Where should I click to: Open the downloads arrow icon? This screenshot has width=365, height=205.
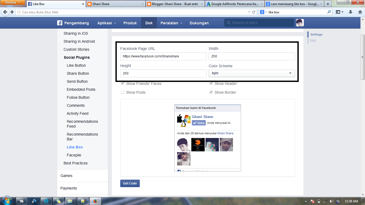click(x=351, y=12)
